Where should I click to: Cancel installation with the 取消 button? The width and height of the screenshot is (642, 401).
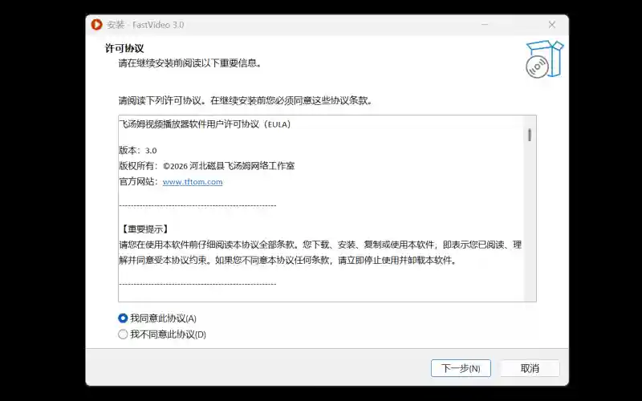[530, 368]
